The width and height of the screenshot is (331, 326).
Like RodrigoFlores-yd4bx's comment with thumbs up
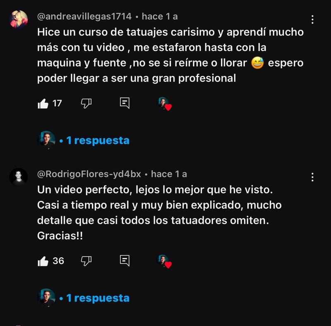point(43,261)
